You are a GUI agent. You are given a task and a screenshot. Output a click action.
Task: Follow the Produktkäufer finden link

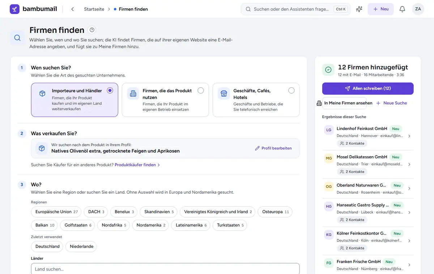(137, 165)
